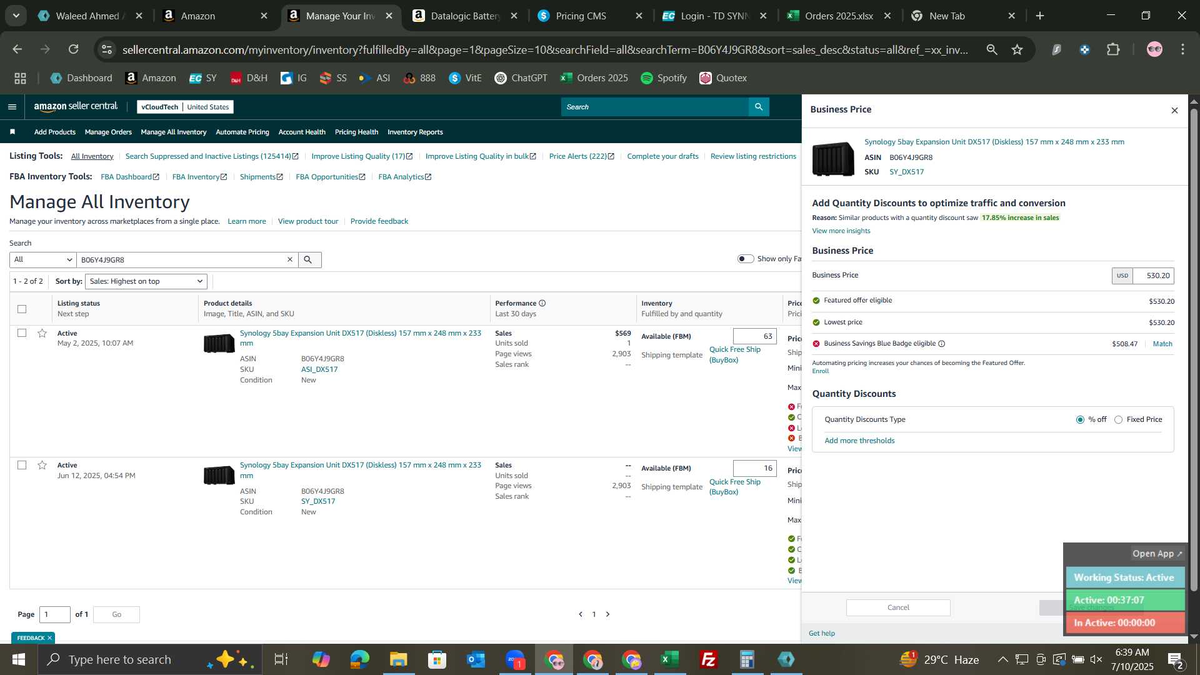The image size is (1200, 675).
Task: Edit quantity 16 field for SY_DX517
Action: pyautogui.click(x=754, y=468)
